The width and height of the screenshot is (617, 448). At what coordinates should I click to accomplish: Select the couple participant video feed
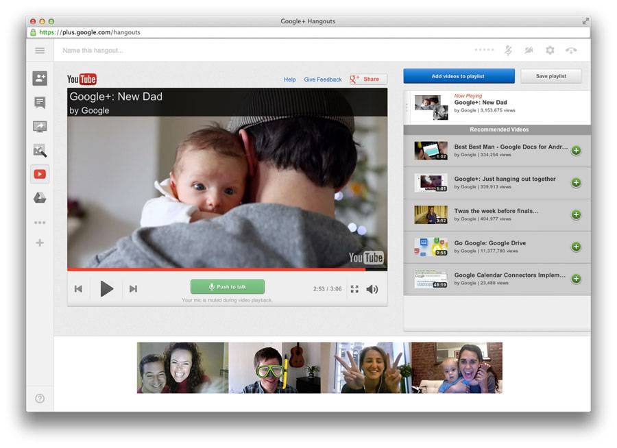pyautogui.click(x=182, y=368)
